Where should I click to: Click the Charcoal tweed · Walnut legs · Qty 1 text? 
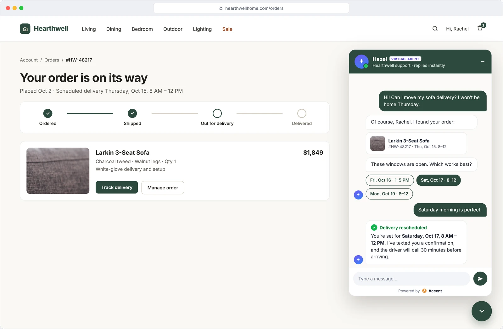136,161
